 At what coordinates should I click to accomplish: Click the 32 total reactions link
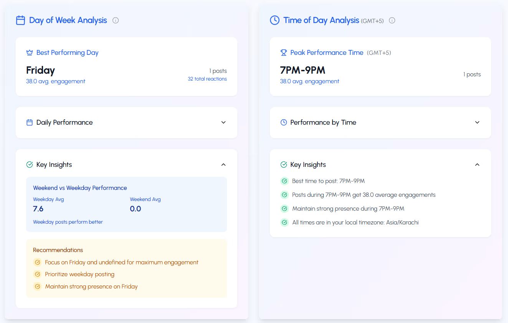click(207, 79)
